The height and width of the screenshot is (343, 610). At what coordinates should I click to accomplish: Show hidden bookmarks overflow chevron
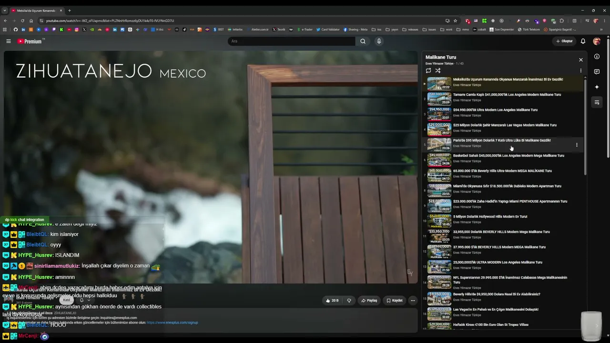point(601,30)
